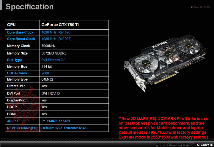Click the HDMI label
The image size is (214, 147).
(11, 114)
